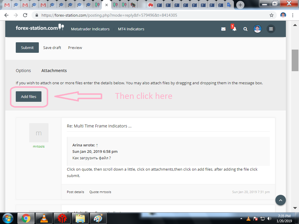Go to MT4 Indicators breadcrumb
299x224 pixels.
[131, 29]
